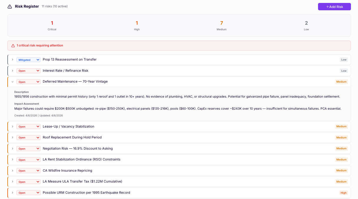
Task: Change status of Deferred Maintenance risk
Action: click(x=28, y=82)
